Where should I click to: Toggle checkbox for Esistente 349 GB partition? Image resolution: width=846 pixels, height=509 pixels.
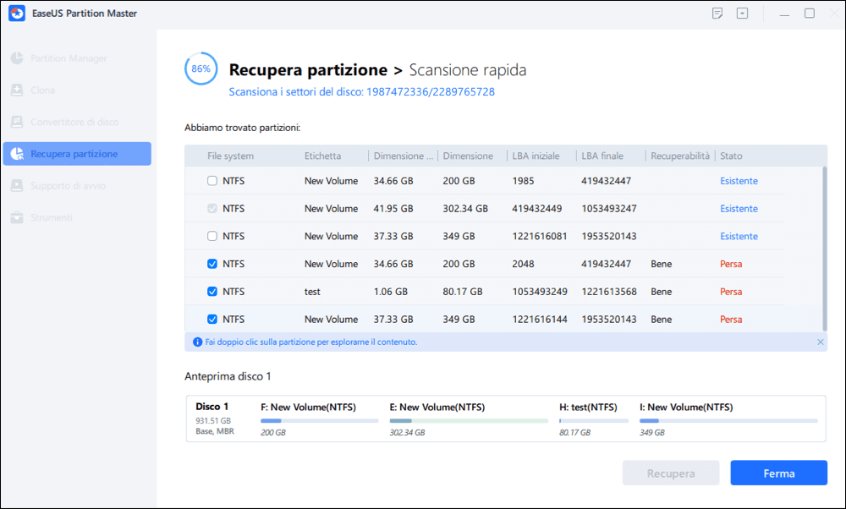point(211,236)
